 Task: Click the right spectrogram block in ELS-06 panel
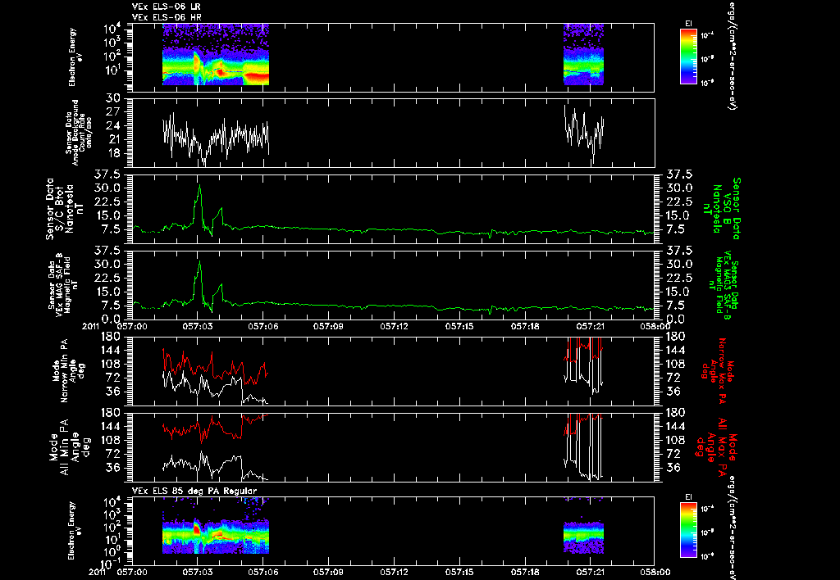coord(583,55)
